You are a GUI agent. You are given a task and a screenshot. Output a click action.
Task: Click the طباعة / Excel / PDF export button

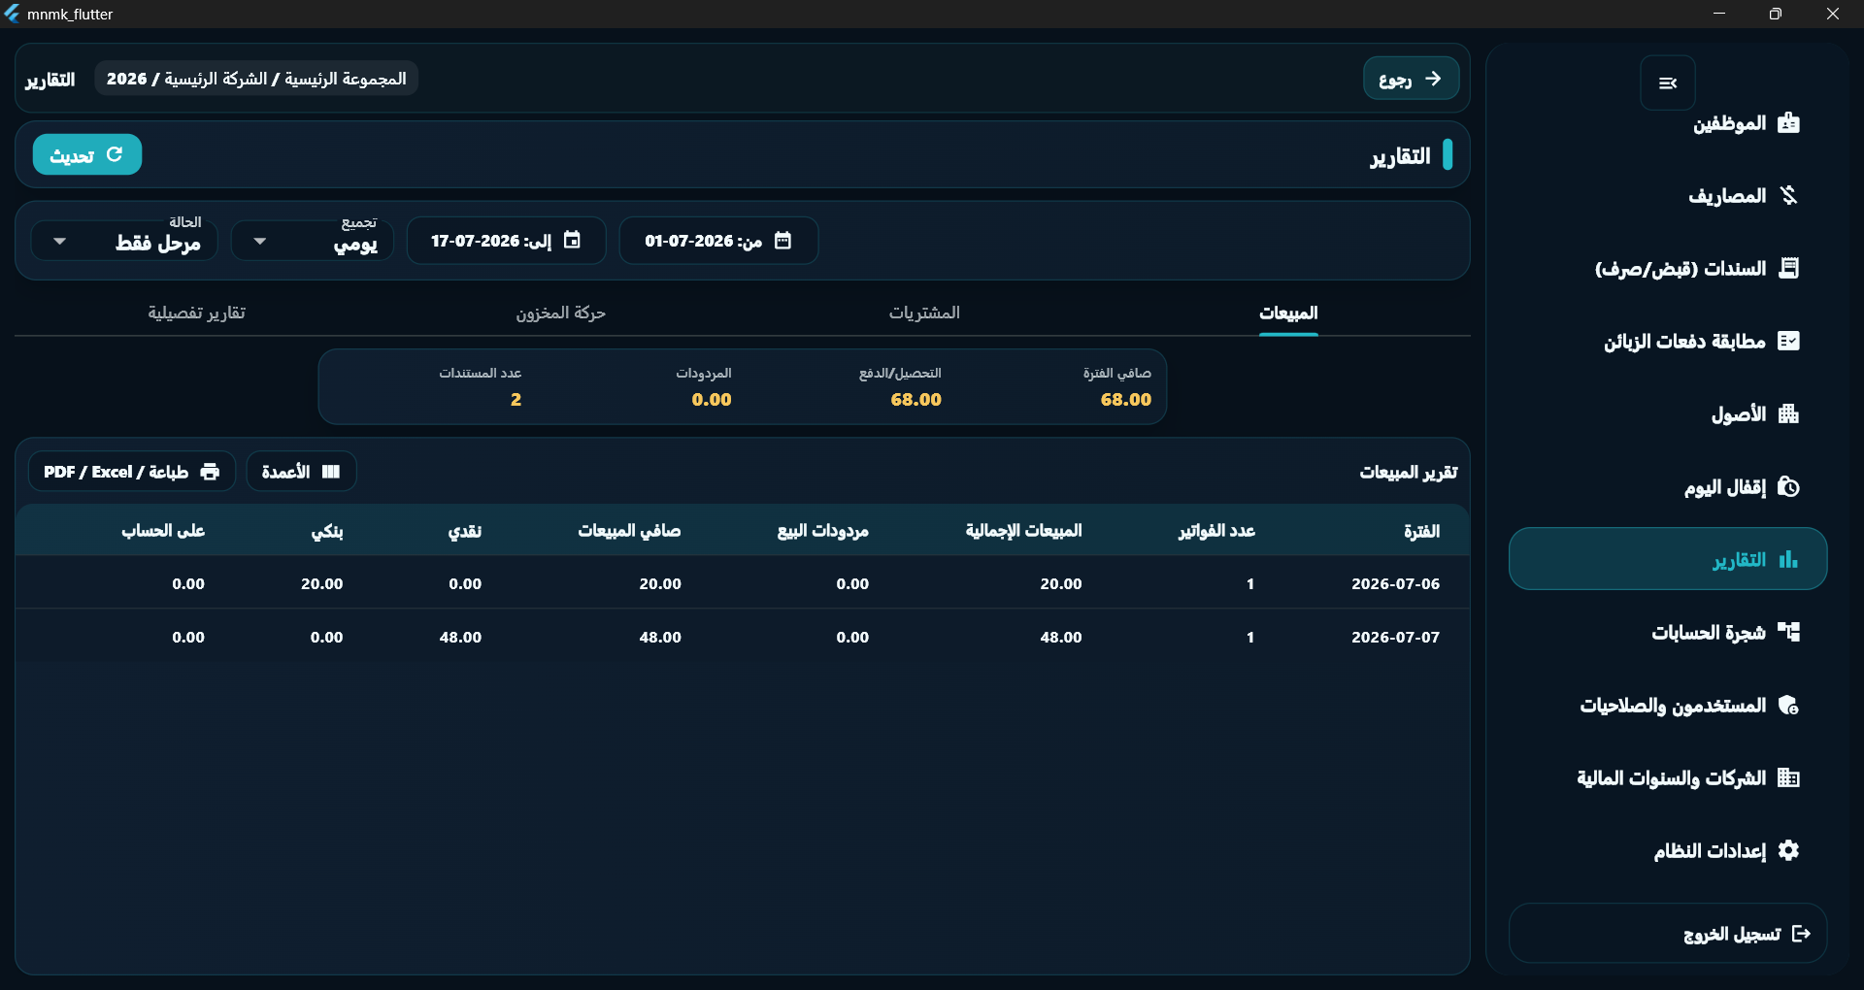click(132, 472)
